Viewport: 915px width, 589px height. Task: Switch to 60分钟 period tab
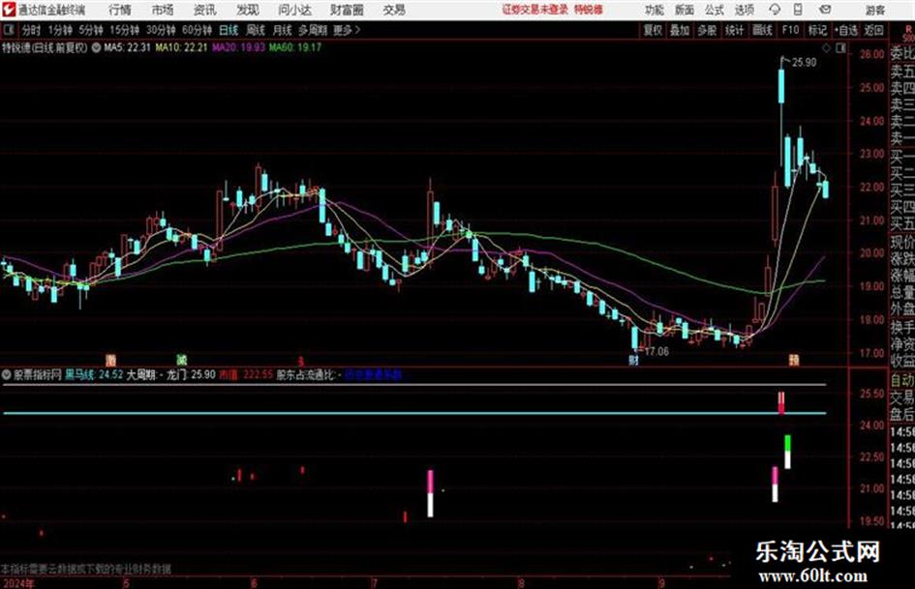tap(197, 30)
